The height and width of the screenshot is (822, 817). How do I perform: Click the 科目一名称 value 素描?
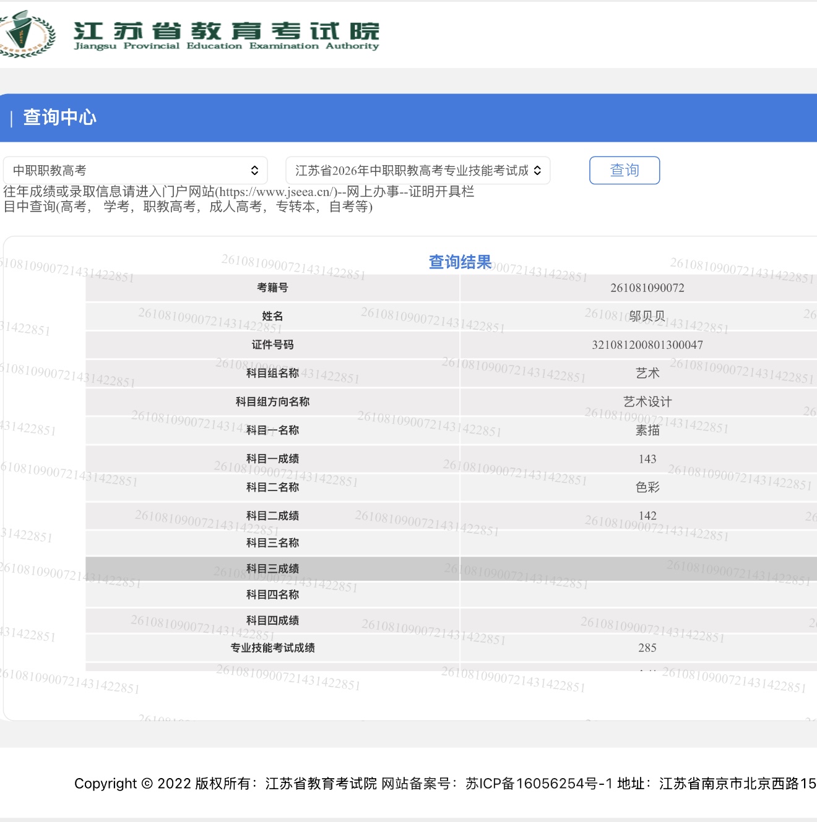tap(647, 430)
